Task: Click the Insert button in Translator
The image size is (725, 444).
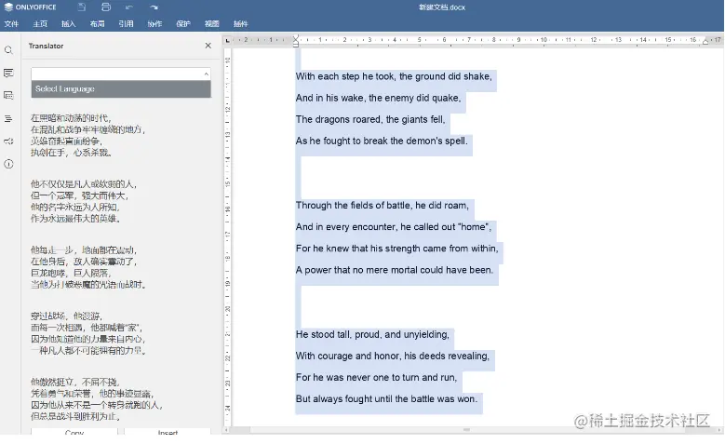Action: (x=168, y=432)
